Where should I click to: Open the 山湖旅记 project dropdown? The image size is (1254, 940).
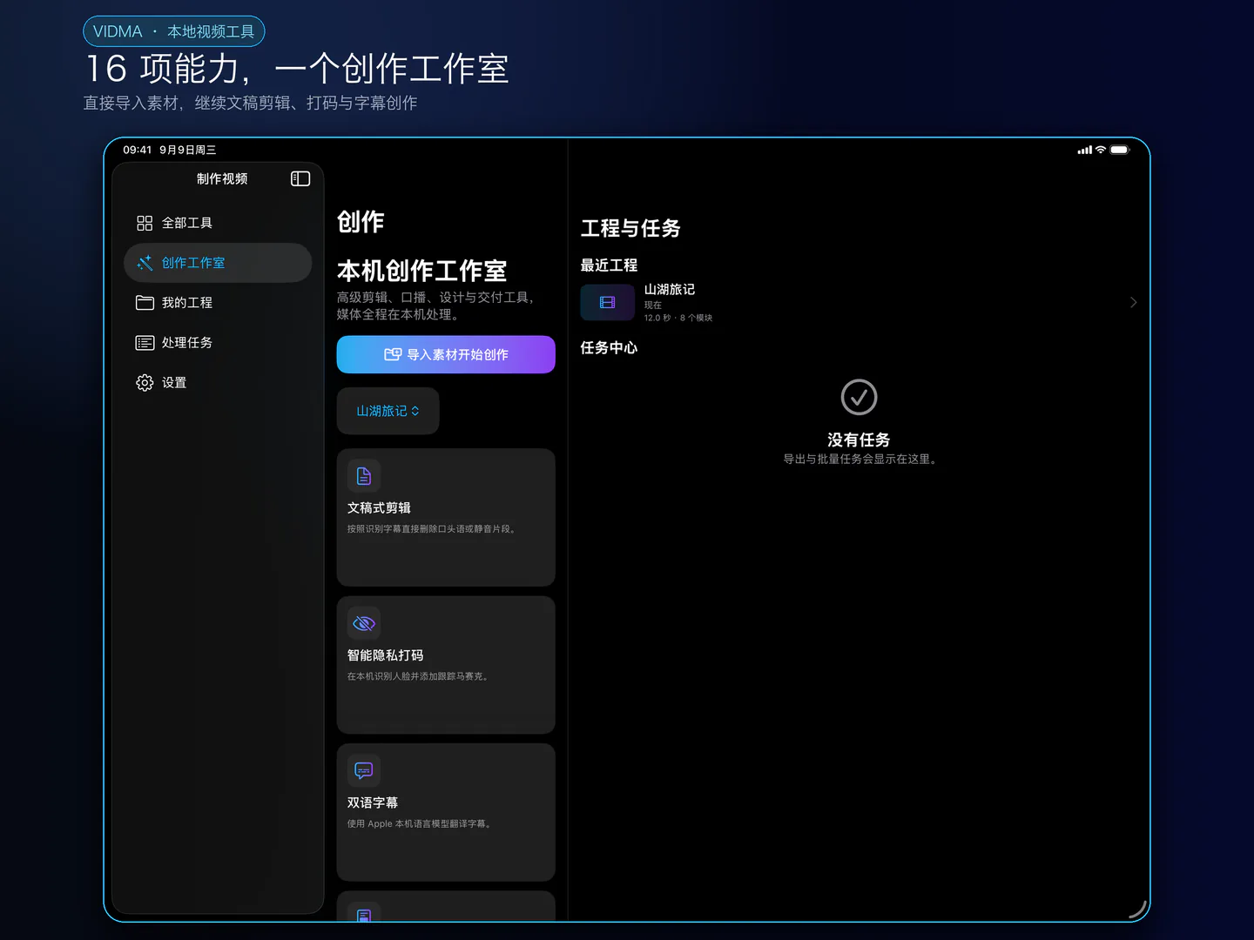(388, 411)
